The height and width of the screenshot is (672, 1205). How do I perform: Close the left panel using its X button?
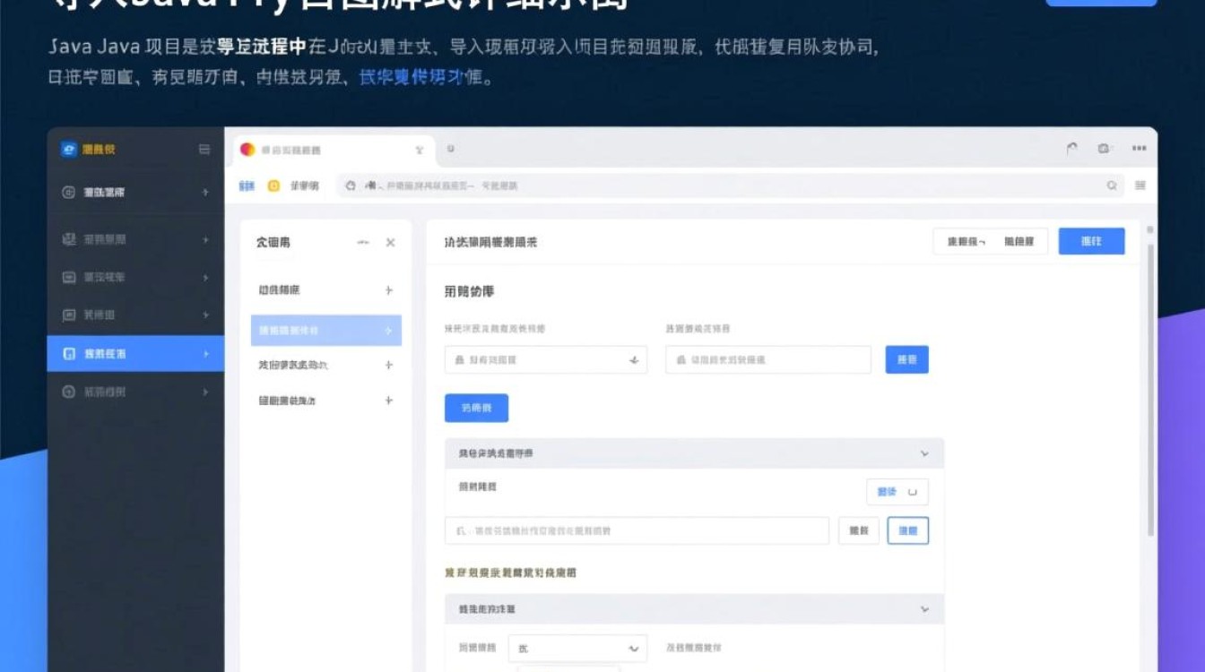pos(388,242)
